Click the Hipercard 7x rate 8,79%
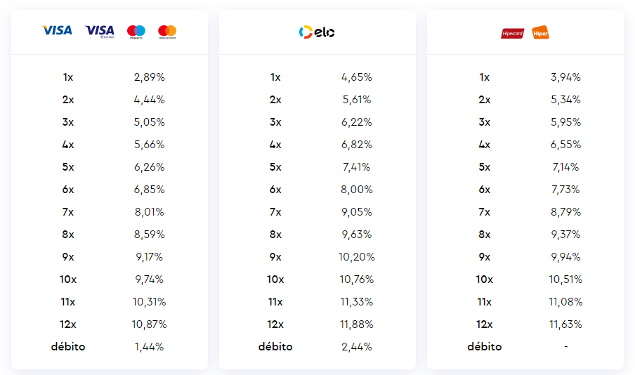The height and width of the screenshot is (375, 635). pos(565,212)
